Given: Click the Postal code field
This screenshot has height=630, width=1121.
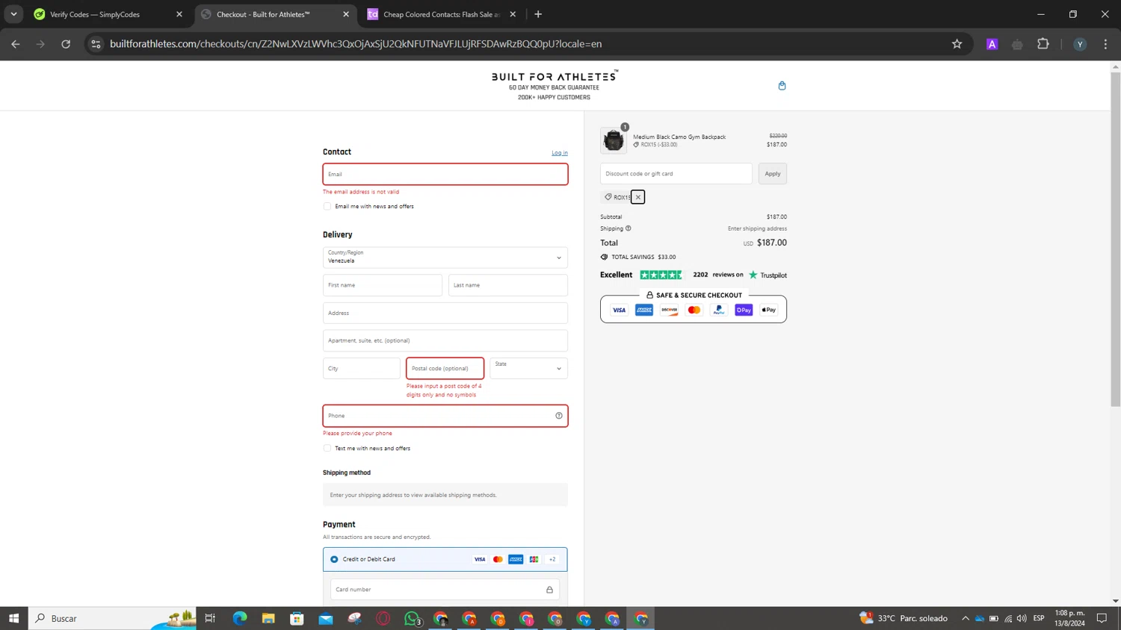Looking at the screenshot, I should pyautogui.click(x=445, y=368).
